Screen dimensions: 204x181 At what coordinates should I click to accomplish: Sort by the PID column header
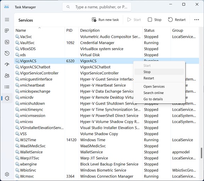click(x=72, y=30)
